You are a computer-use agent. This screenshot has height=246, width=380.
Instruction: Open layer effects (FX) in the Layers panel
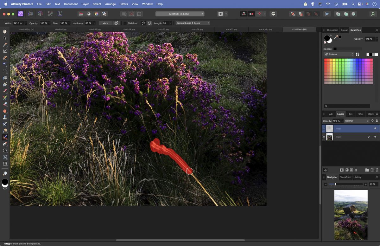(x=351, y=170)
